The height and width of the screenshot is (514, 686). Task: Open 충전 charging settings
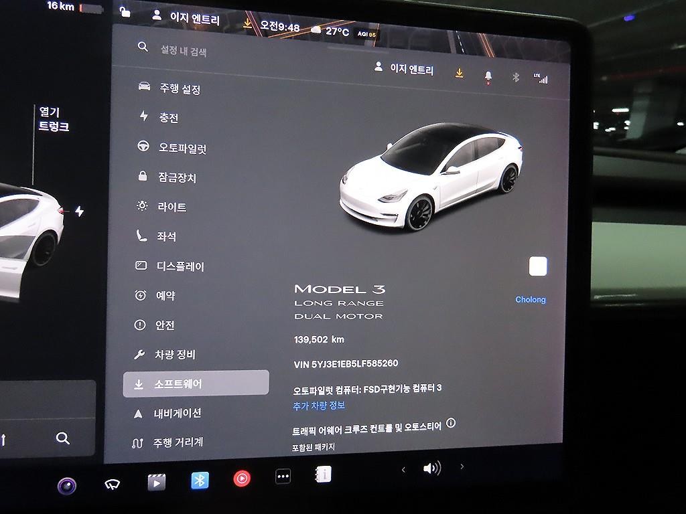(x=159, y=116)
